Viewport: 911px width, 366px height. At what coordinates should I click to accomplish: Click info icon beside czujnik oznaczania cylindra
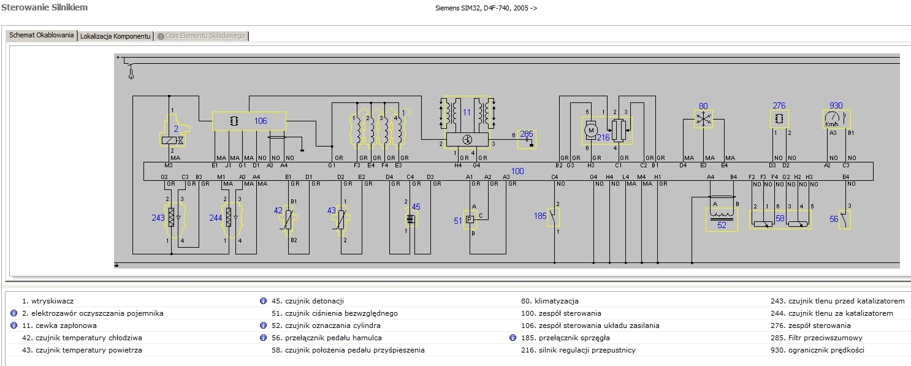[263, 326]
